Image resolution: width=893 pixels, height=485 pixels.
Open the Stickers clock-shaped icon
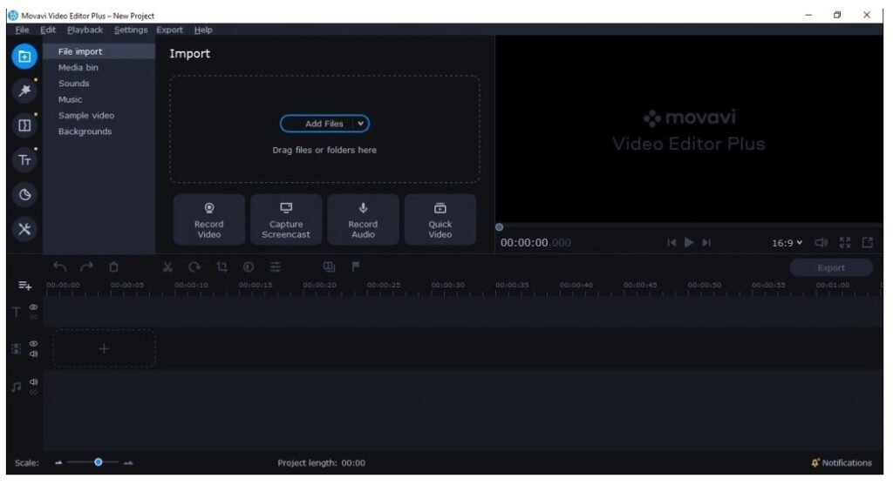pyautogui.click(x=24, y=195)
